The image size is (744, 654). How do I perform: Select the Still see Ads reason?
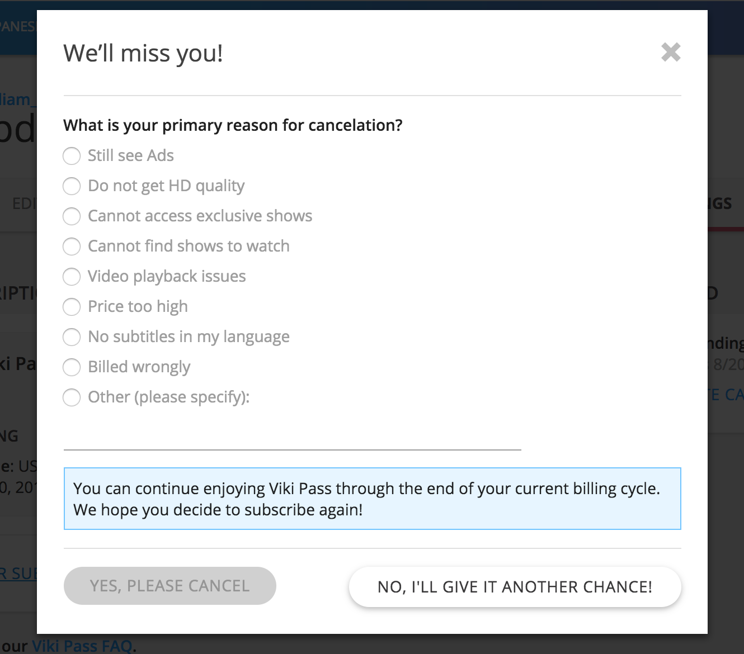72,156
